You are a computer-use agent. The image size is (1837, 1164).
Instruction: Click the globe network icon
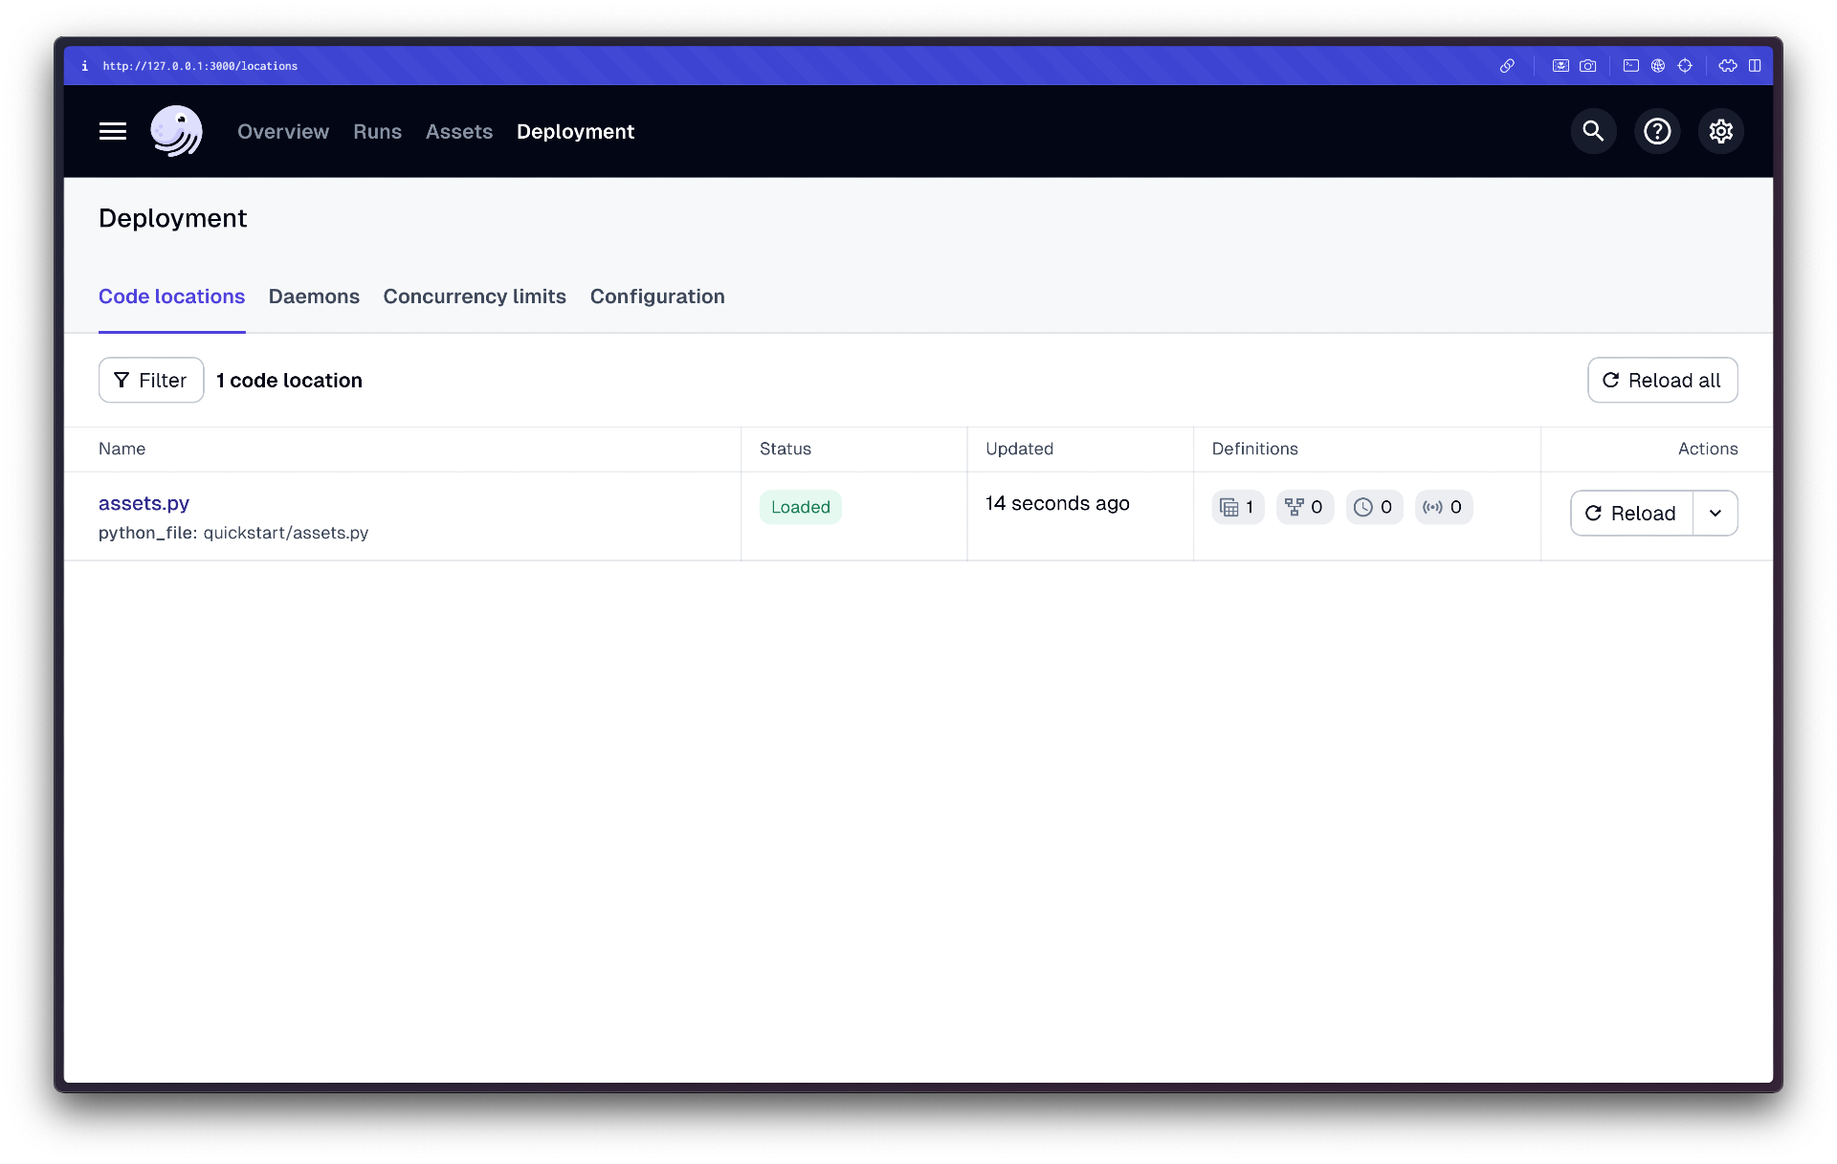(x=1658, y=66)
